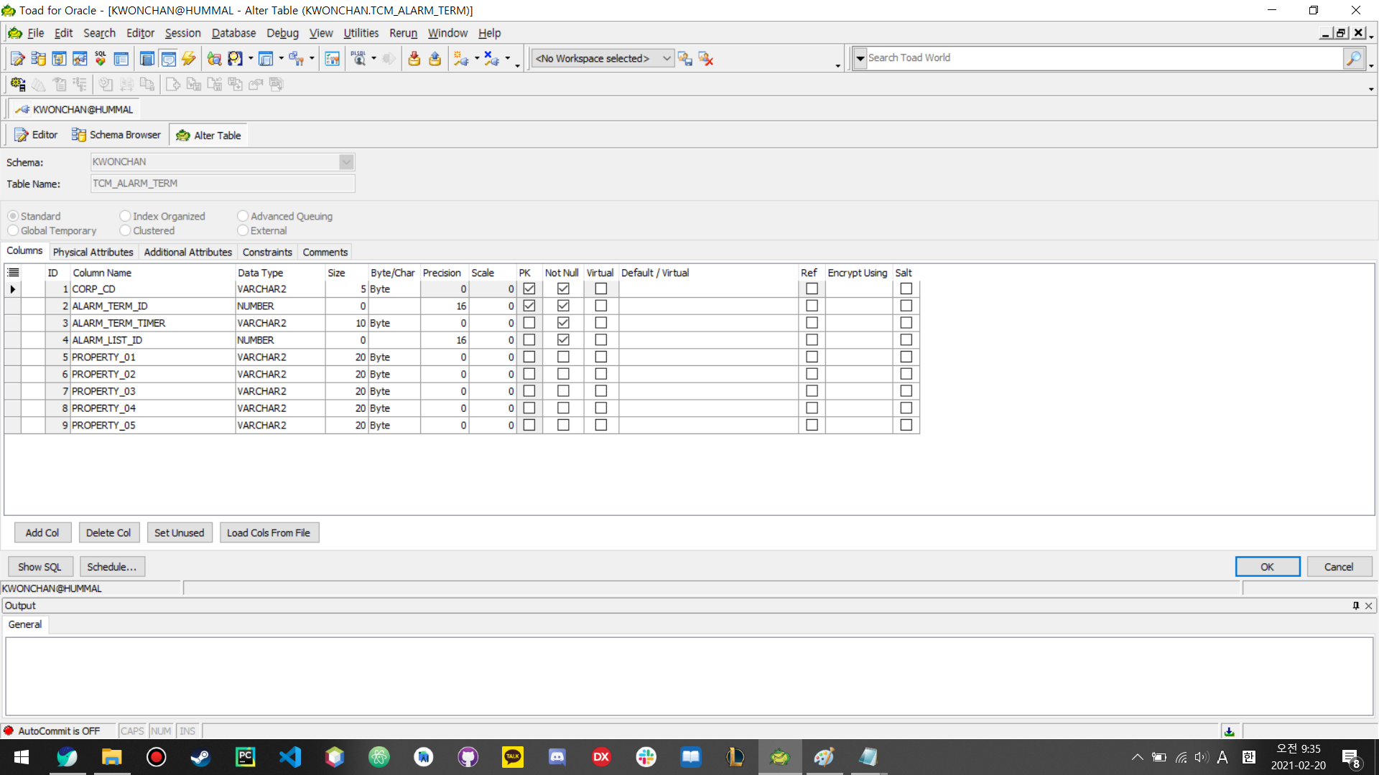Open SQL Editor toolbar icon
The height and width of the screenshot is (775, 1379).
pos(17,59)
